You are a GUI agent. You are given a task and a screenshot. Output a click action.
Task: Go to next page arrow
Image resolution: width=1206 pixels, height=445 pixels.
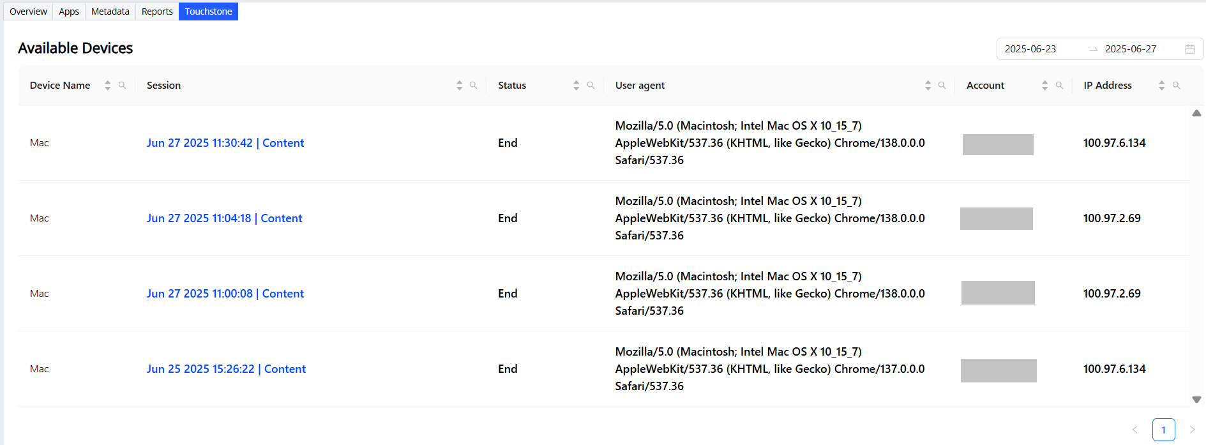tap(1191, 430)
